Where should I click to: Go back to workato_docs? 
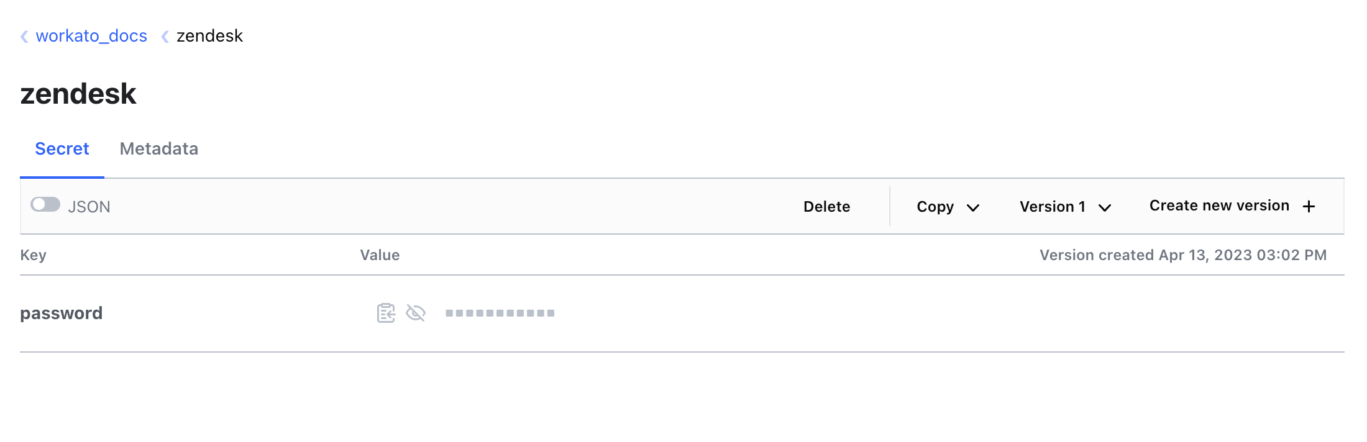pos(91,36)
